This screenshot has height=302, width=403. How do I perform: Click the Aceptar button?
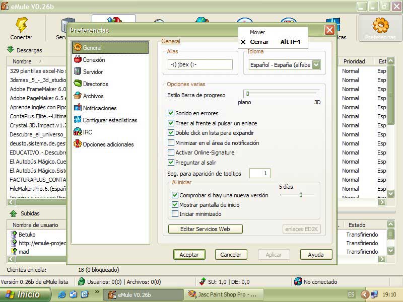(189, 255)
